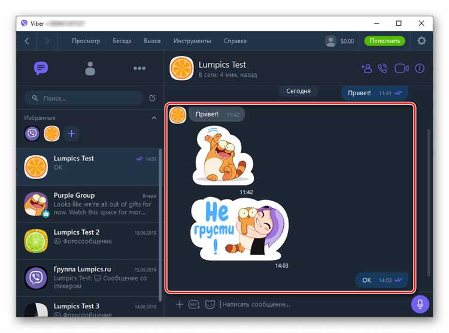This screenshot has width=449, height=333.
Task: Open the settings gear icon
Action: pyautogui.click(x=421, y=41)
